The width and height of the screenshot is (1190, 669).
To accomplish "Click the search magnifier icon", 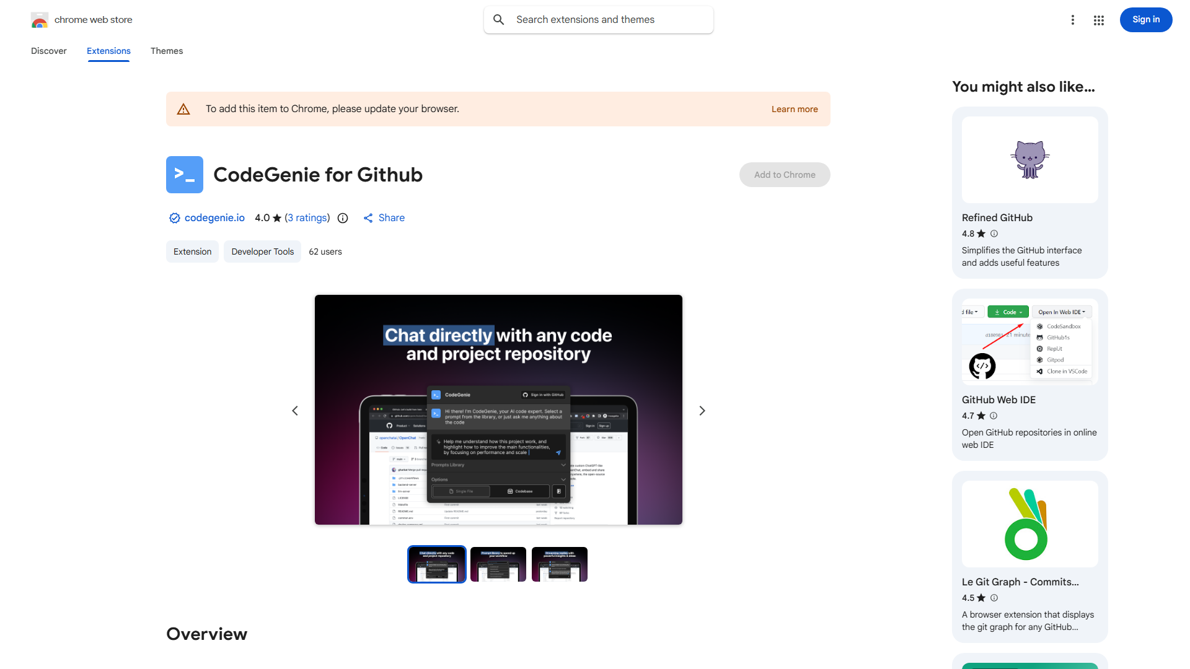I will 499,19.
